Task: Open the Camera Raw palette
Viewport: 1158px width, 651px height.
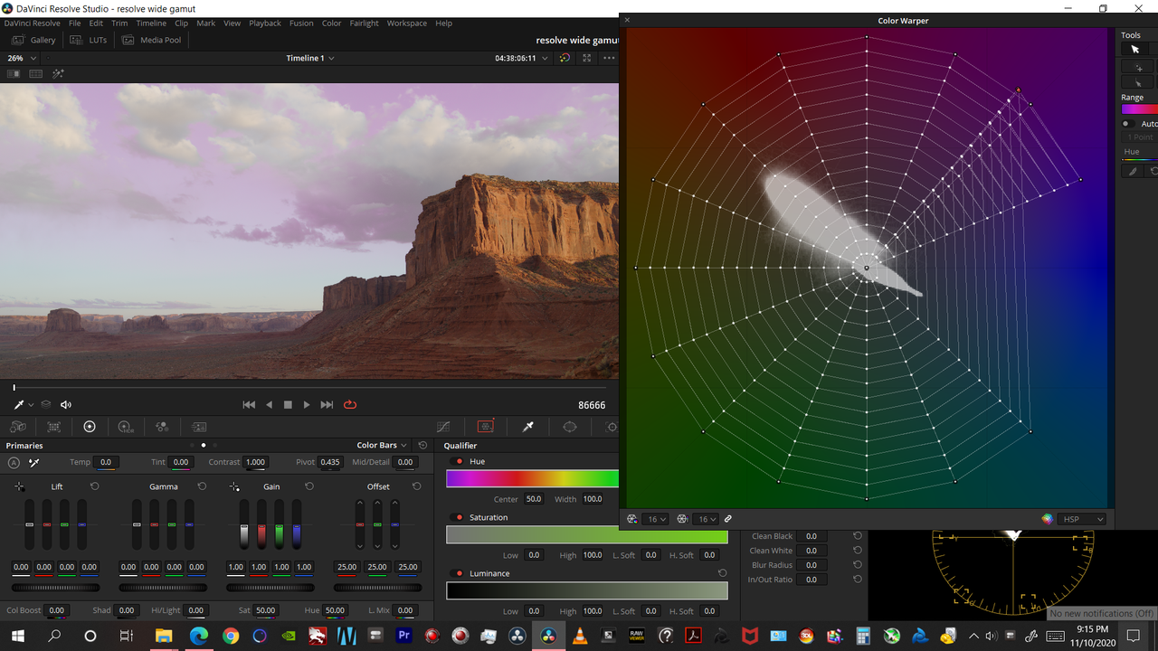Action: click(18, 427)
